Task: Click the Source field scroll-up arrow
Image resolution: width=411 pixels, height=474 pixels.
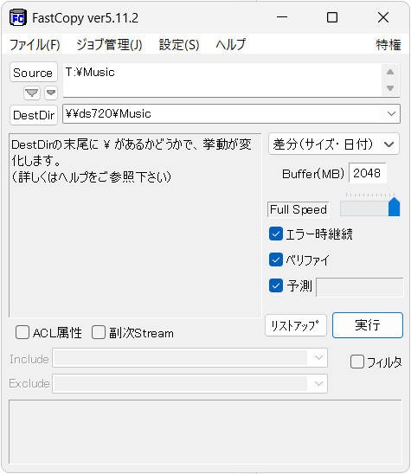Action: click(x=390, y=72)
